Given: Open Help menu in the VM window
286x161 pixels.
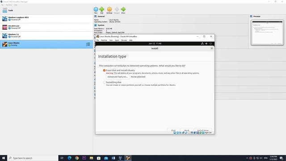Looking at the screenshot, I should tap(131, 40).
